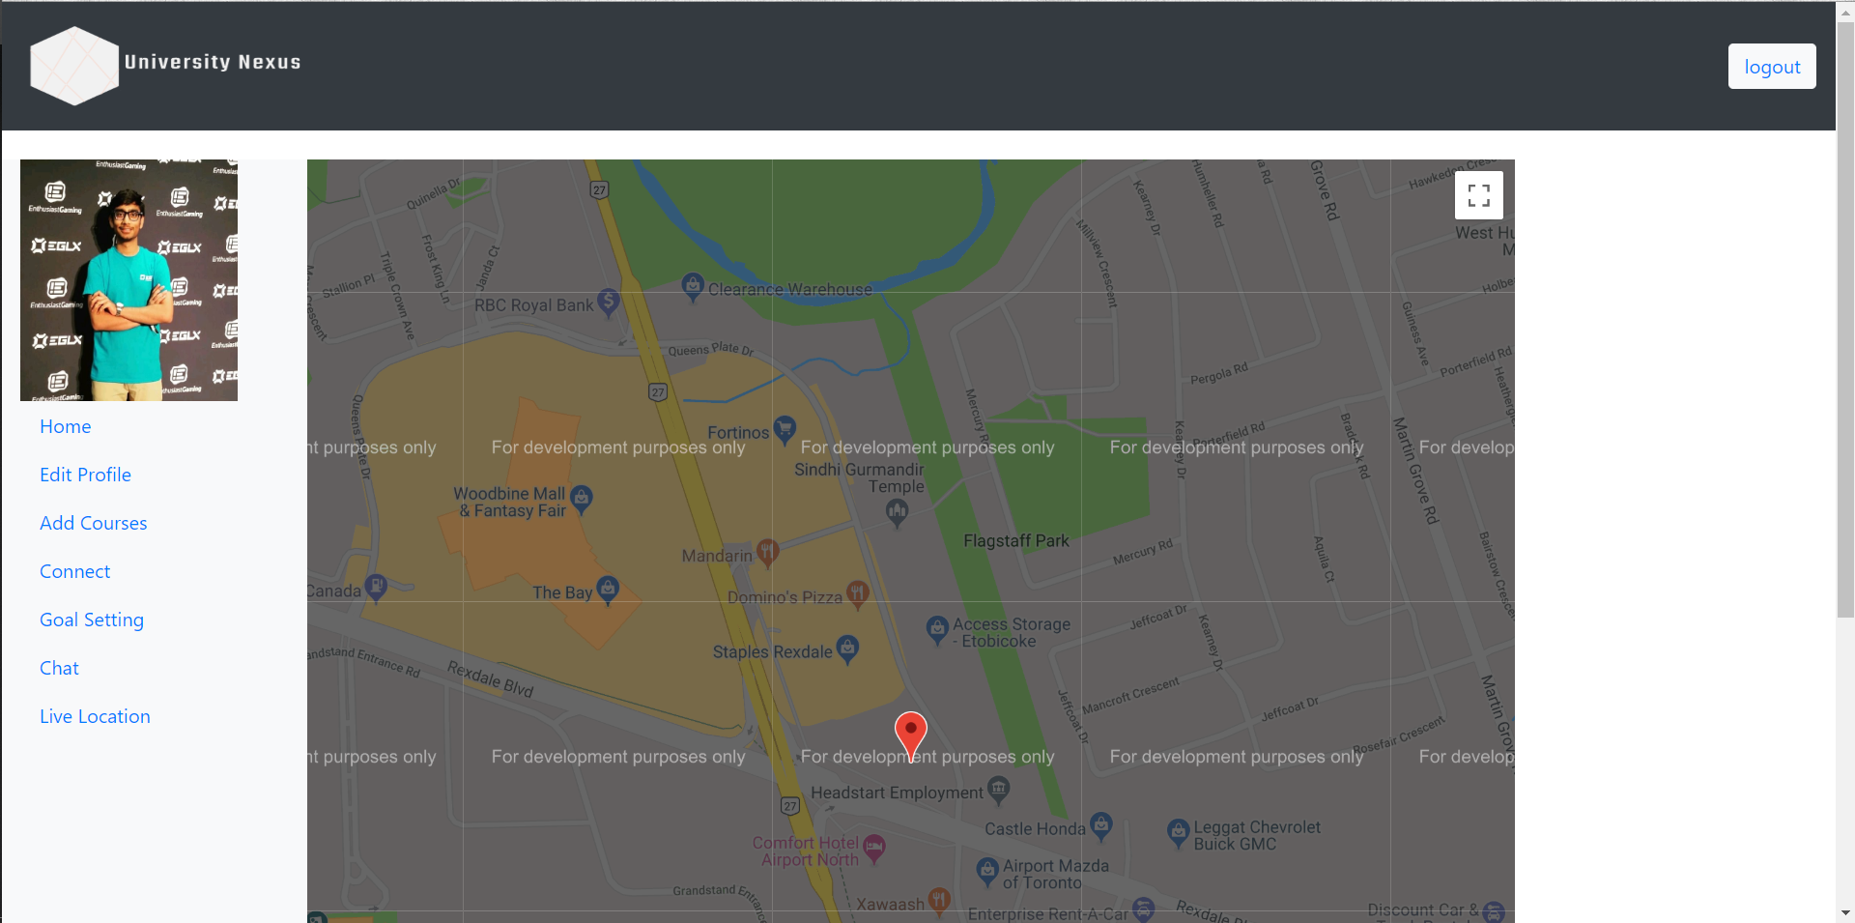Open the Home page link
Screen dimensions: 1855x923
(x=66, y=426)
